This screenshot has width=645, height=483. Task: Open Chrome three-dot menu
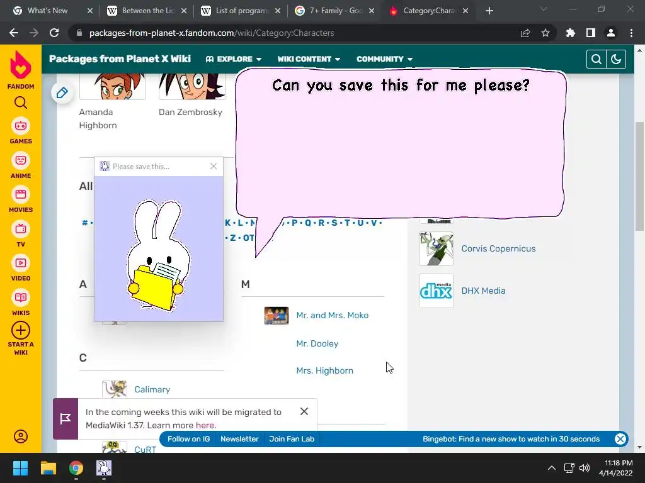pyautogui.click(x=631, y=33)
